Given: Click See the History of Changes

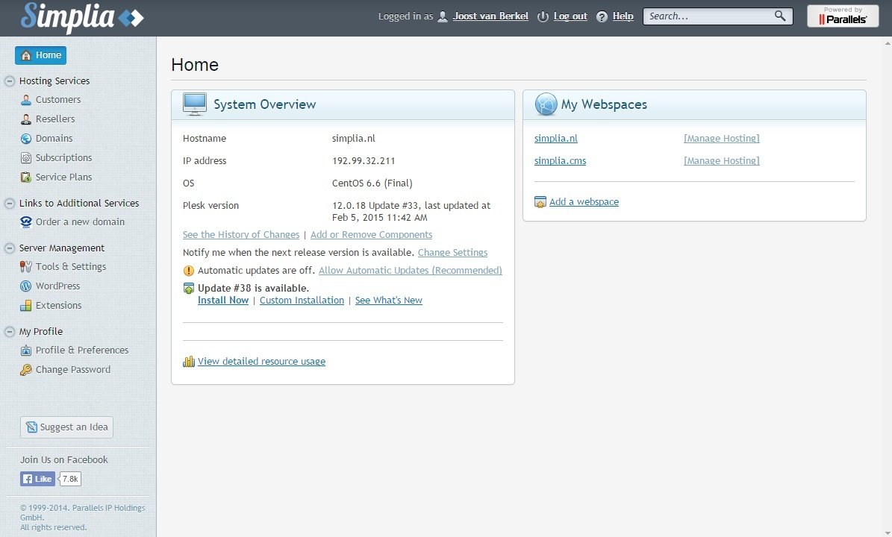Looking at the screenshot, I should tap(240, 235).
